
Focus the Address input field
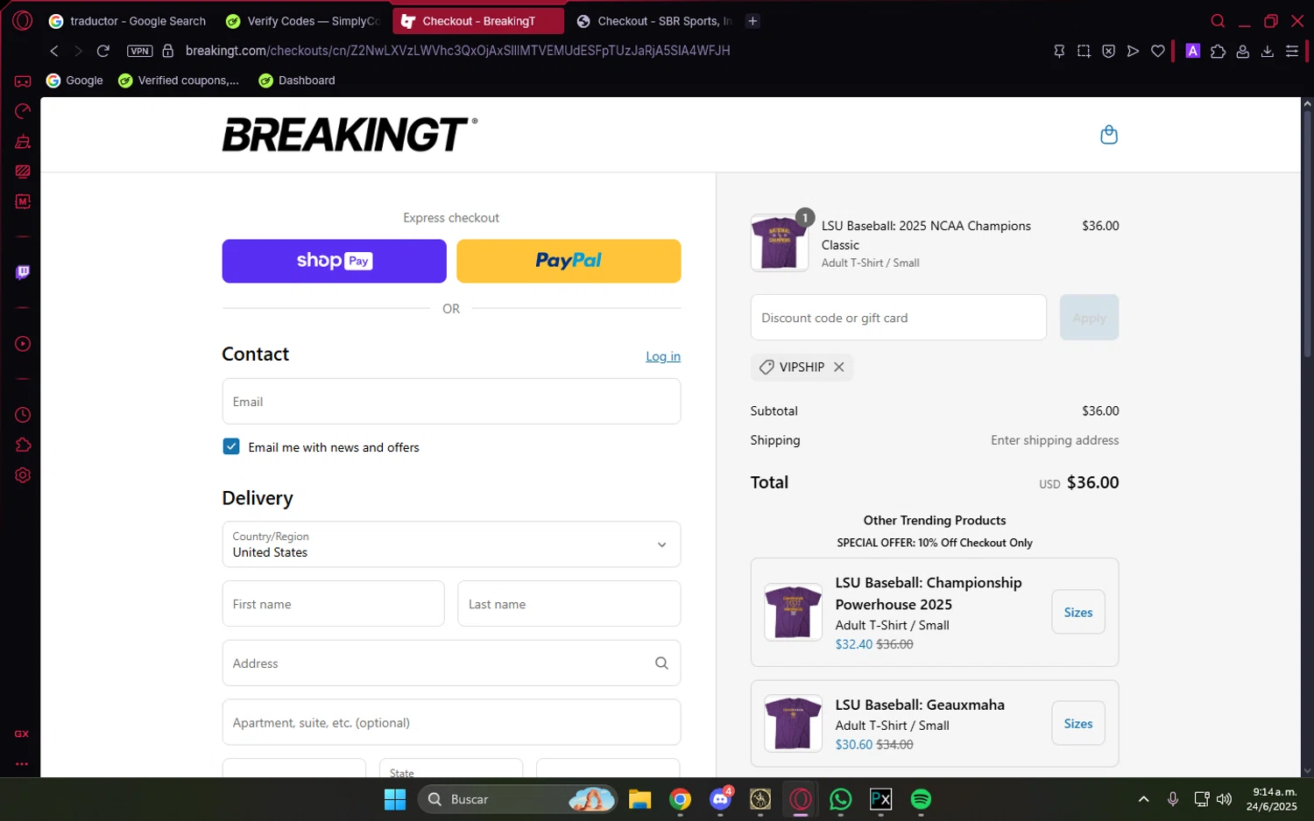[451, 663]
